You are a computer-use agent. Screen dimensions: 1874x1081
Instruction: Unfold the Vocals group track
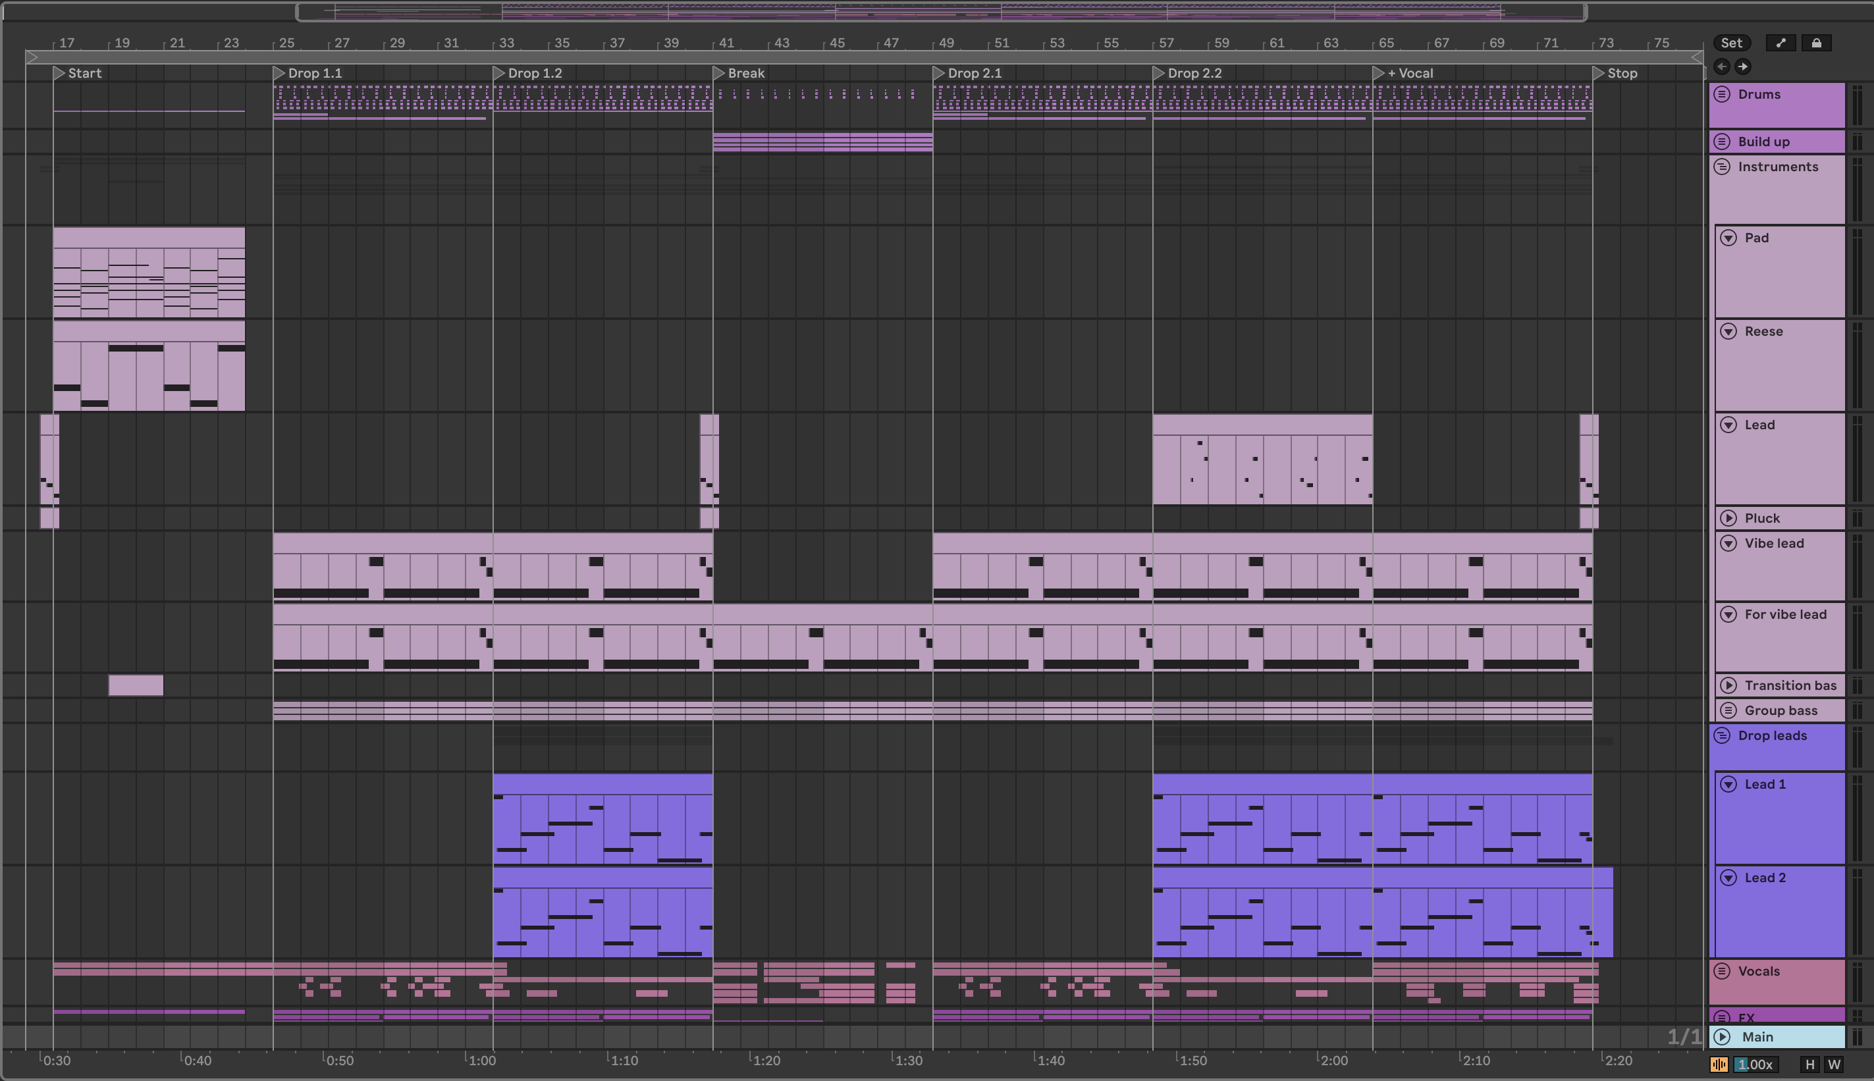coord(1722,971)
